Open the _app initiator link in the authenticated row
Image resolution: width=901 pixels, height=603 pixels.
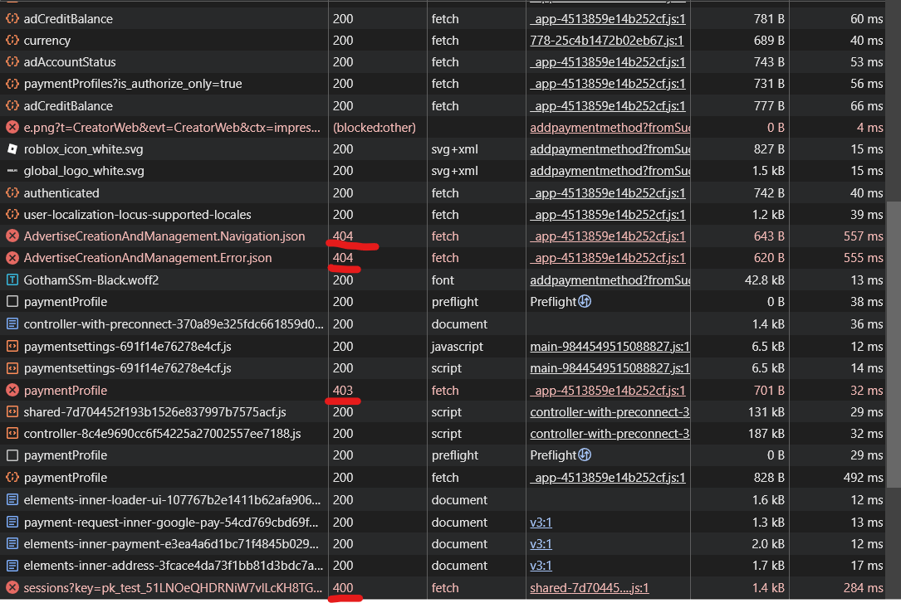(x=607, y=192)
